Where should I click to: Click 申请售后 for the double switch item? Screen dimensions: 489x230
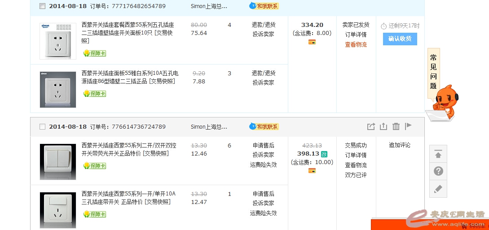coord(264,145)
